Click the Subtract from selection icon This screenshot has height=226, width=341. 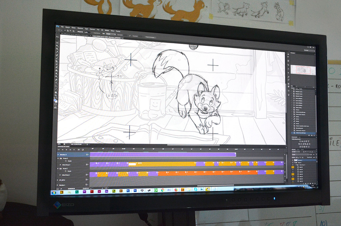[x=70, y=31]
